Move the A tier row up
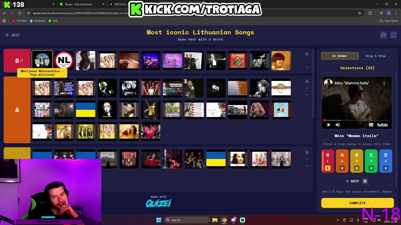This screenshot has width=401, height=225. (307, 88)
